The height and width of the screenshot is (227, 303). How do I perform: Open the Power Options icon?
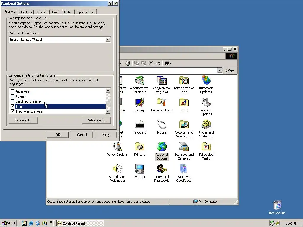117,149
